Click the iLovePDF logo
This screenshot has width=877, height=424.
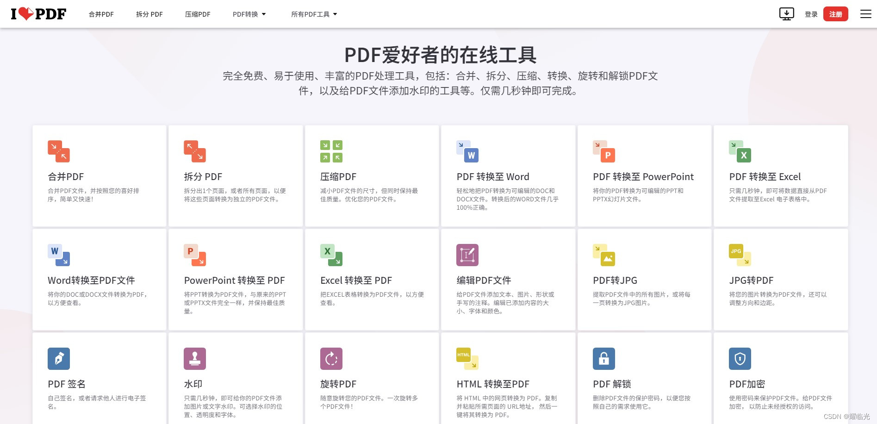pyautogui.click(x=38, y=14)
